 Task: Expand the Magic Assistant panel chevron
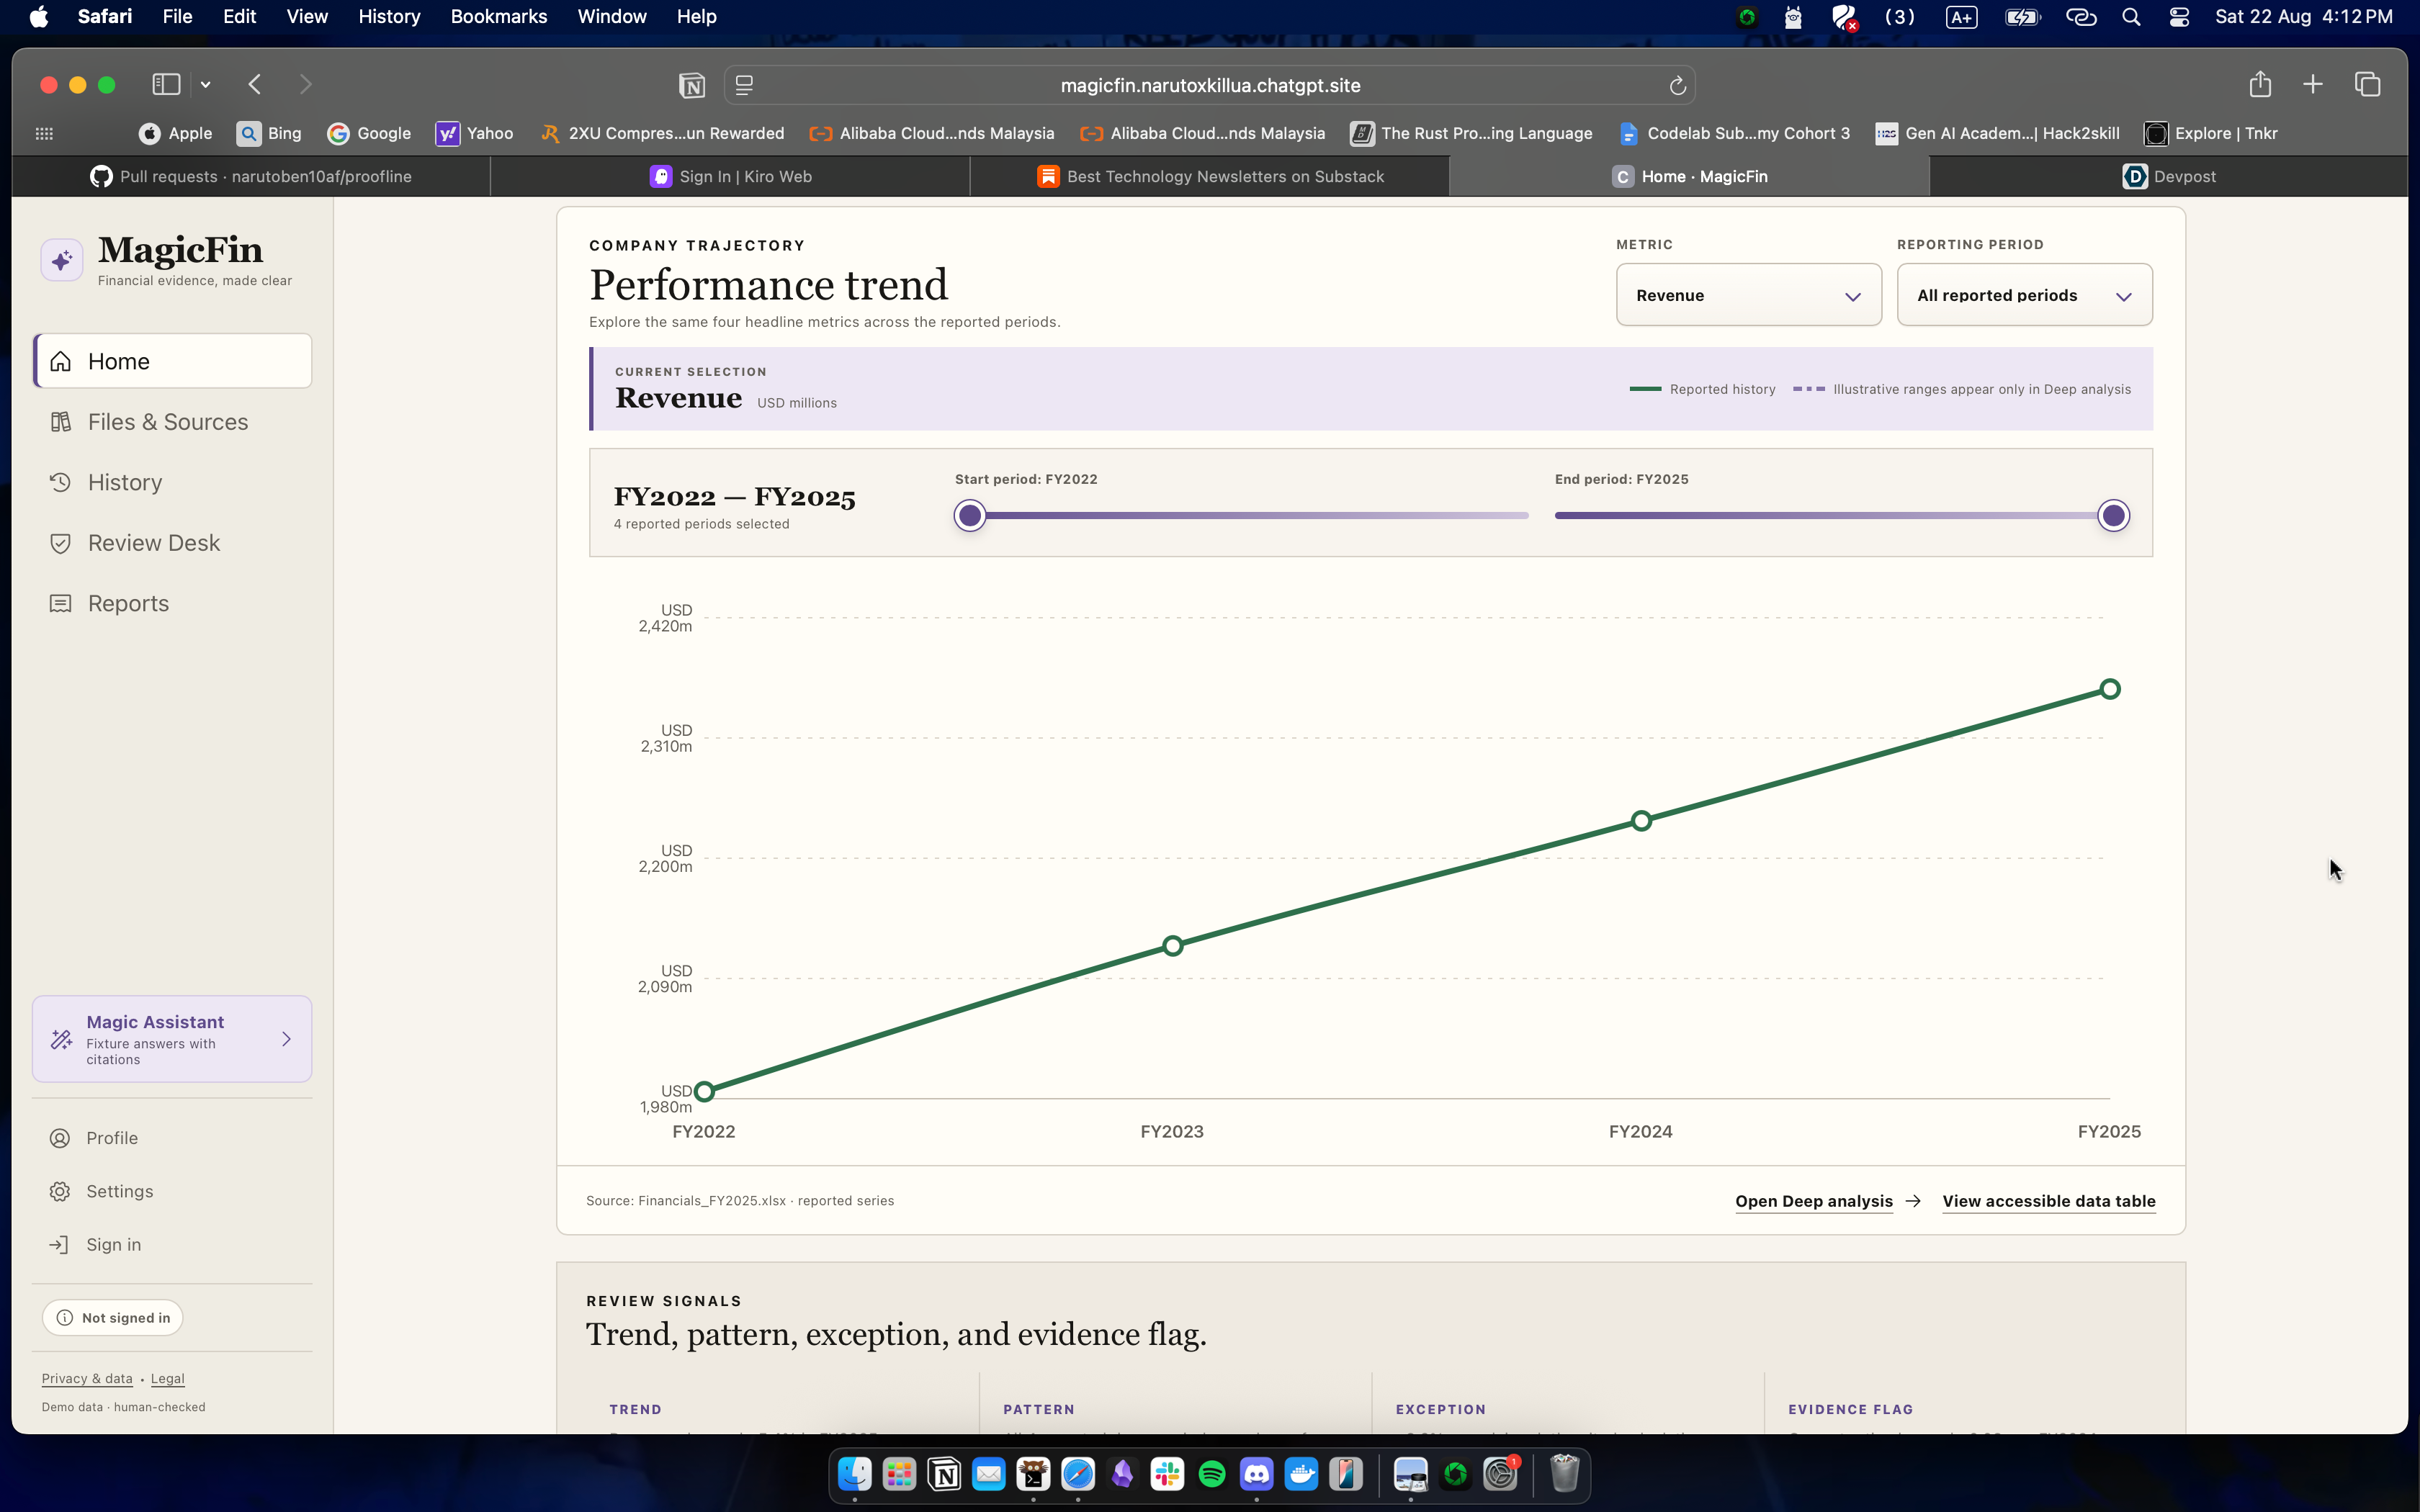coord(287,1039)
